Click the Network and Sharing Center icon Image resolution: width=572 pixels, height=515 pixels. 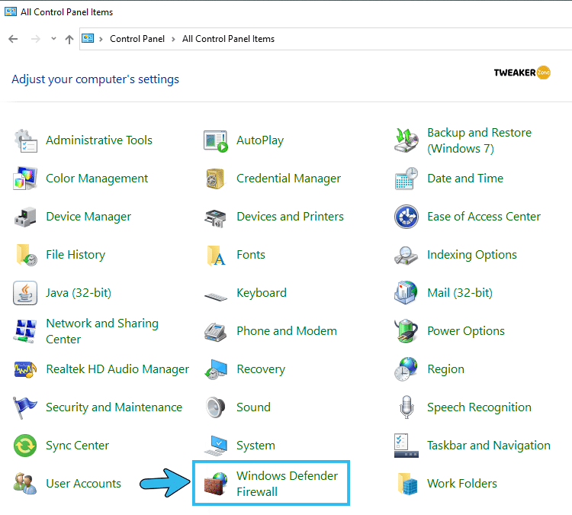[x=25, y=331]
